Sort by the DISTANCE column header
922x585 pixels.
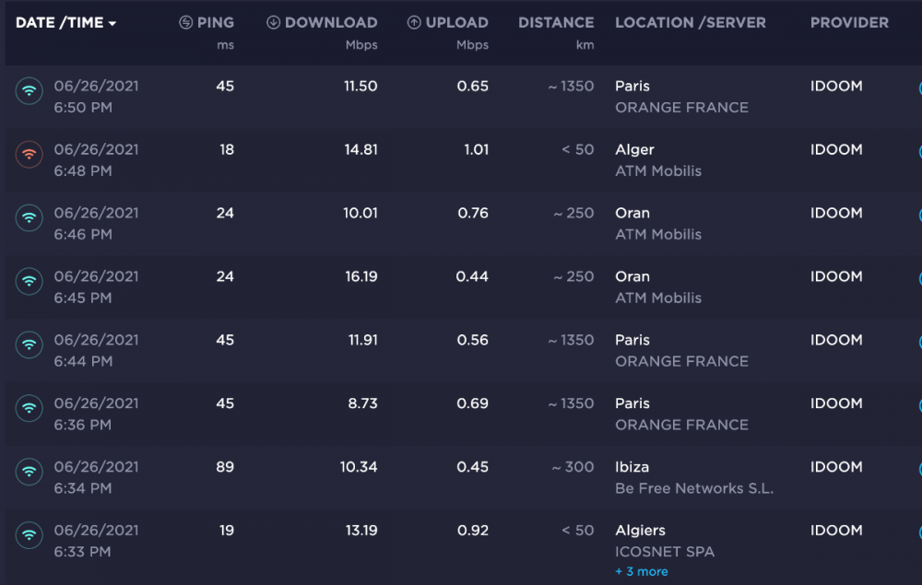point(556,23)
